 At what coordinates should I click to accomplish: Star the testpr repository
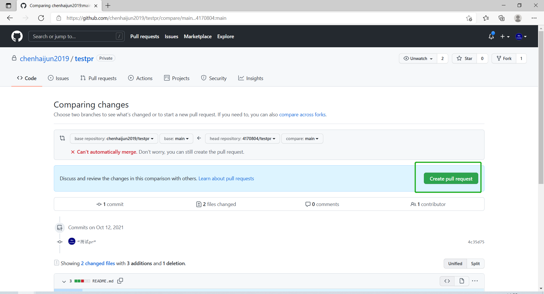point(464,59)
